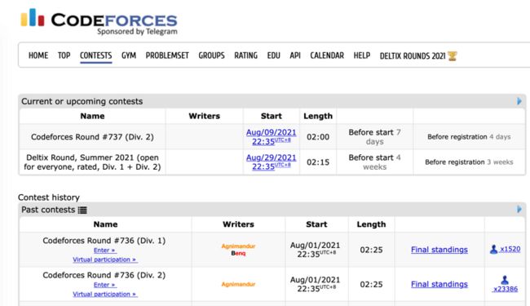
Task: Click the Enter link under Round #736 Div. 1
Action: point(105,251)
